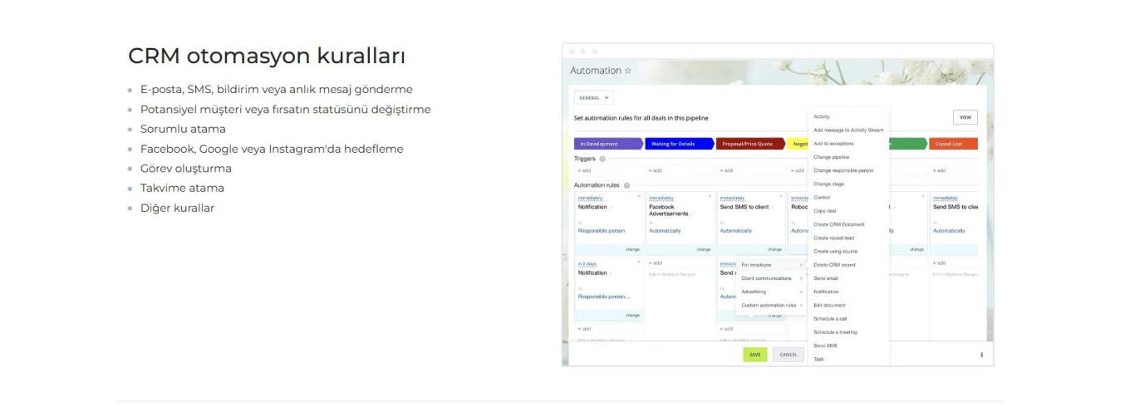Click the Automation rules help icon
The height and width of the screenshot is (407, 1130).
626,185
